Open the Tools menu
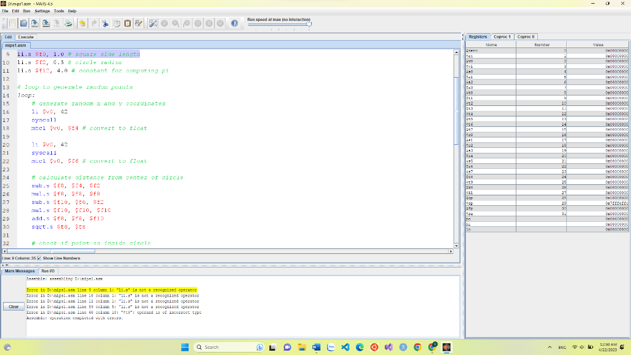 coord(59,11)
